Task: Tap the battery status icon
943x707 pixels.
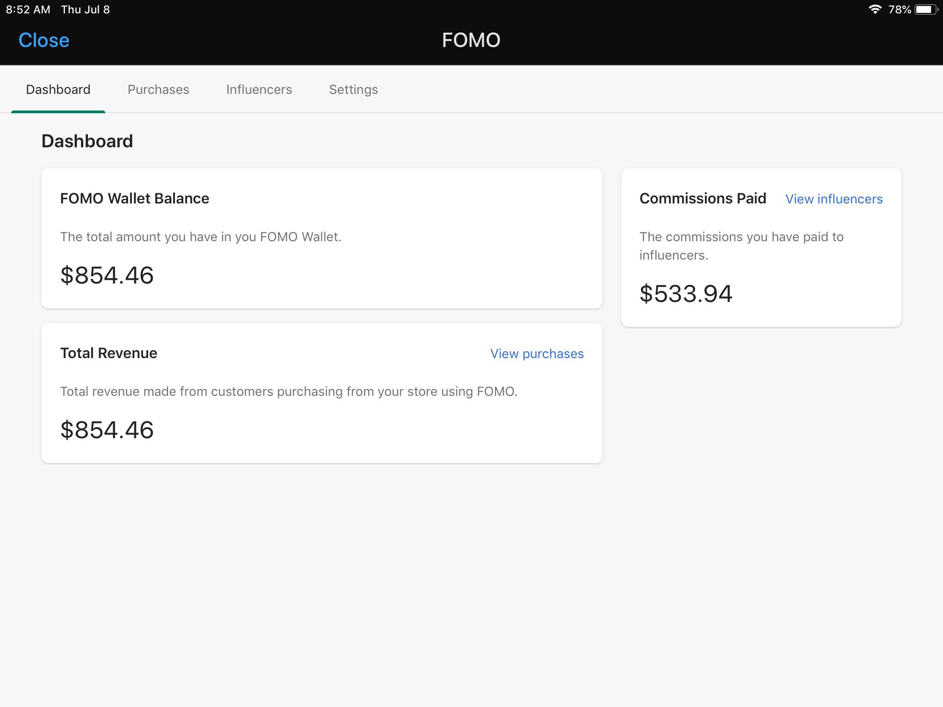Action: click(x=926, y=9)
